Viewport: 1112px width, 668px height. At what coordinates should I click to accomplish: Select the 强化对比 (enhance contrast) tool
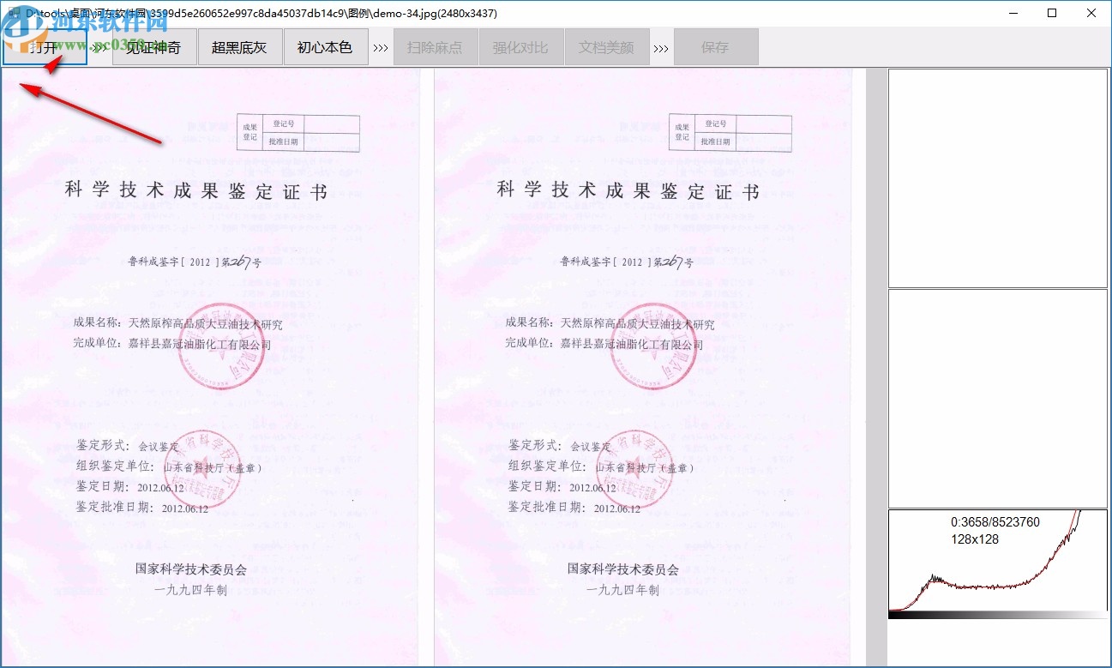520,47
